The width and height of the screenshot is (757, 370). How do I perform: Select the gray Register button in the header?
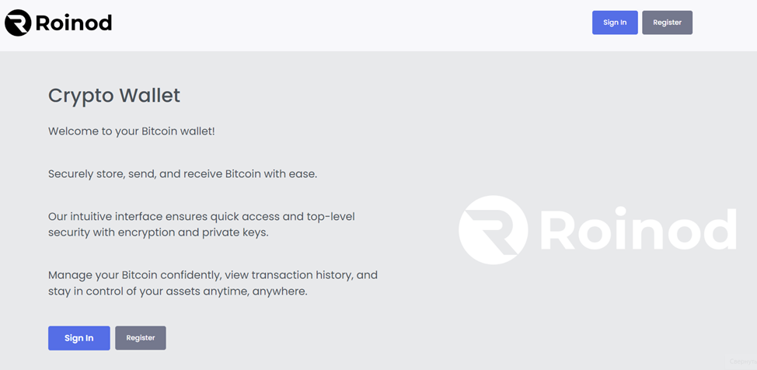click(x=667, y=23)
